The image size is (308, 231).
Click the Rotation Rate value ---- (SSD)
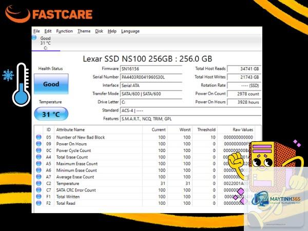point(244,85)
